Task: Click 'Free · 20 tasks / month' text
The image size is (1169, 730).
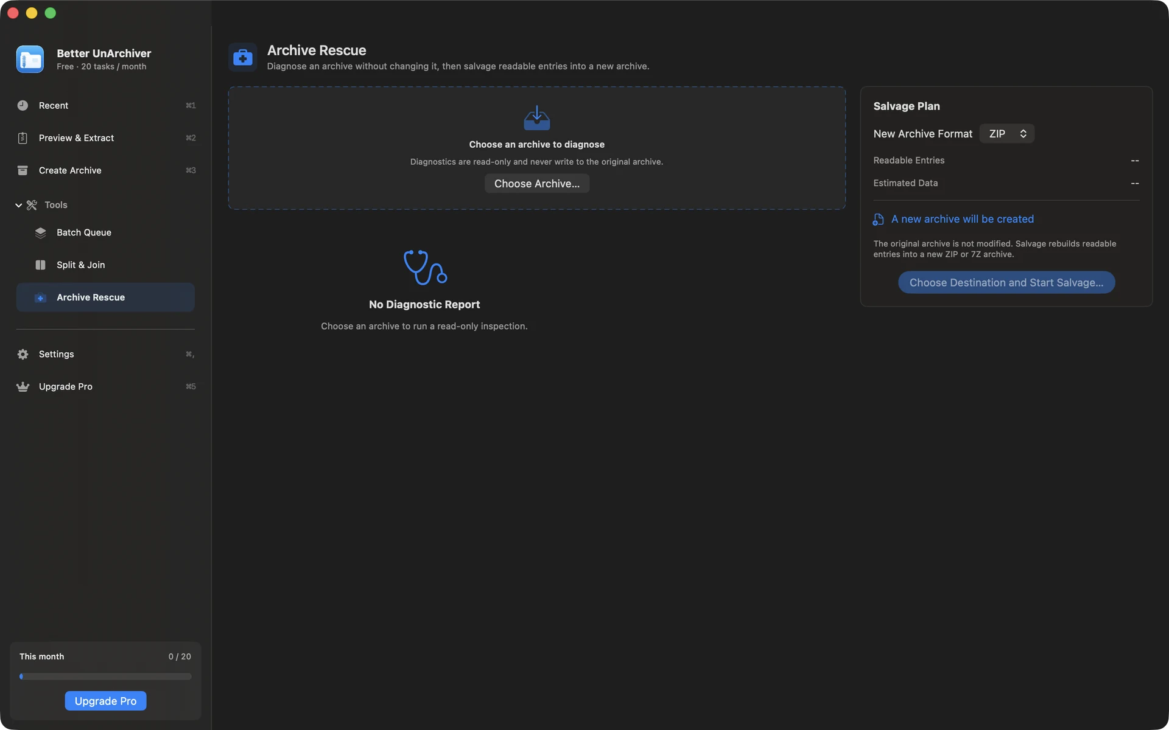Action: [x=102, y=67]
